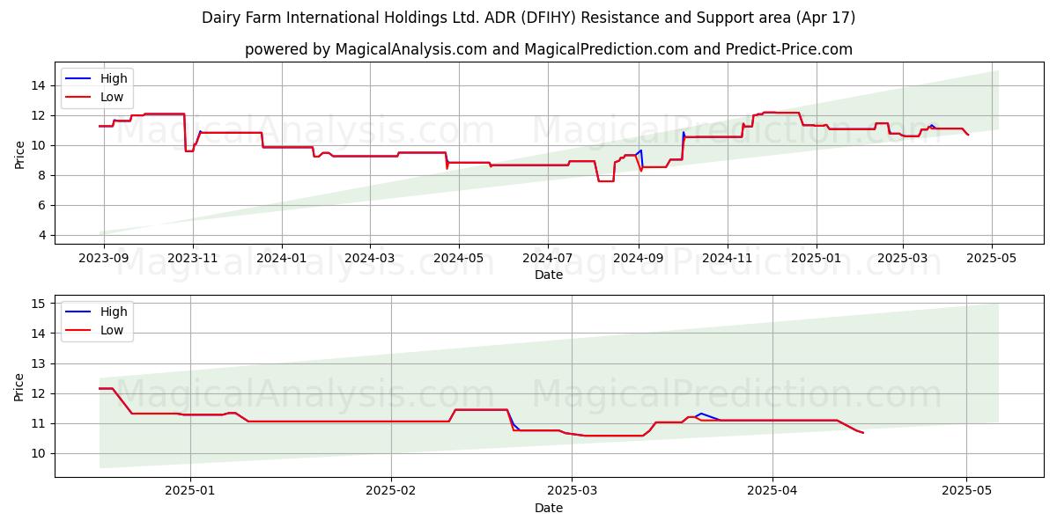
Task: Click the upper chart y-axis value '8'
Action: pos(43,175)
